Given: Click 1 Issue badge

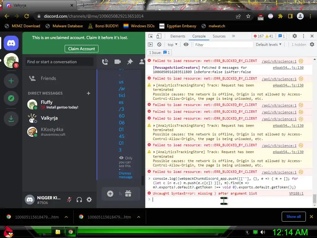Looking at the screenshot, I should [159, 53].
